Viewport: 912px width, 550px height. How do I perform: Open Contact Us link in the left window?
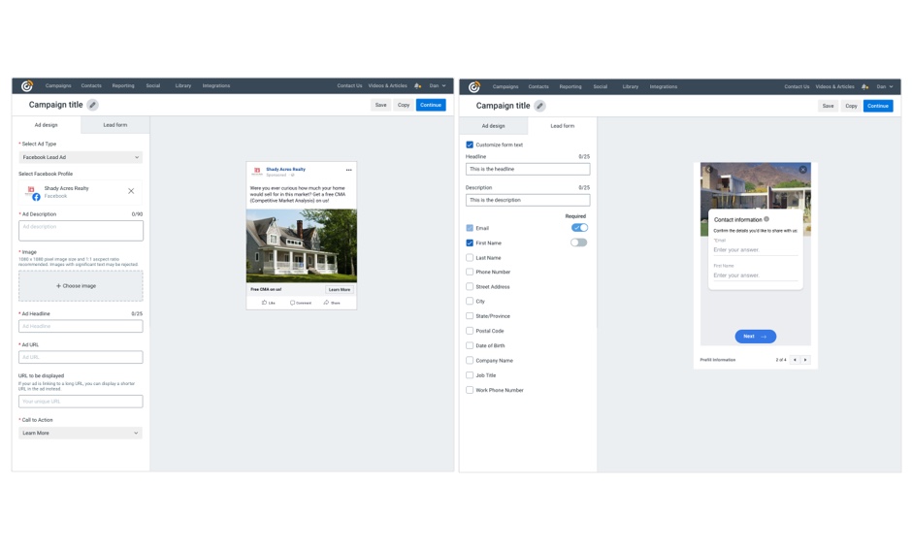[x=349, y=85]
